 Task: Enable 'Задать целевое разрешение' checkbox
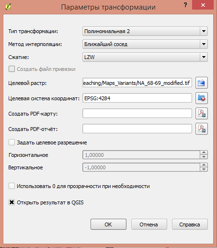click(11, 142)
